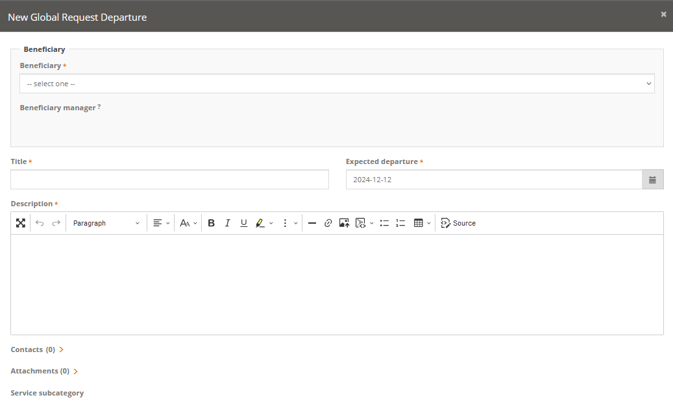Toggle italic formatting
Viewport: 673px width, 402px height.
227,223
